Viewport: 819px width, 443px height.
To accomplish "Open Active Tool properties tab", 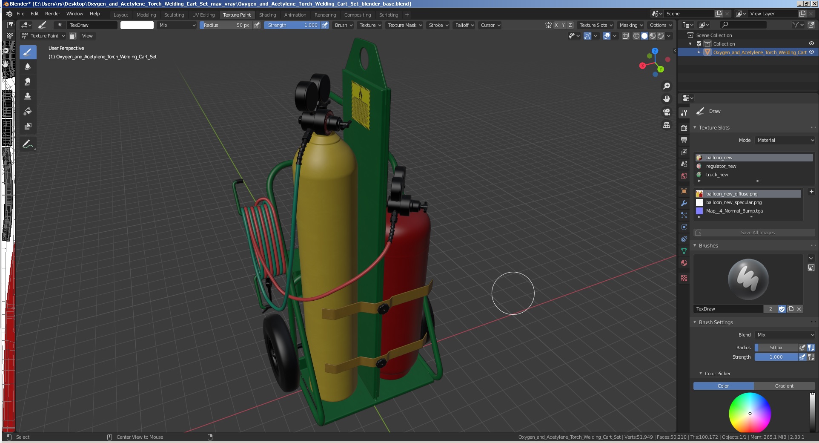I will tap(684, 113).
